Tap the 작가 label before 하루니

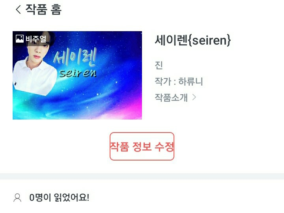tap(163, 81)
